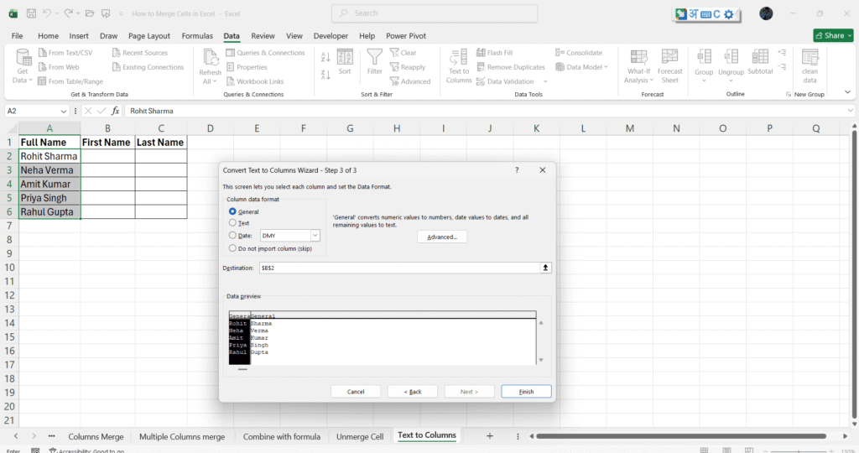
Task: Clear the applied filter
Action: [403, 53]
